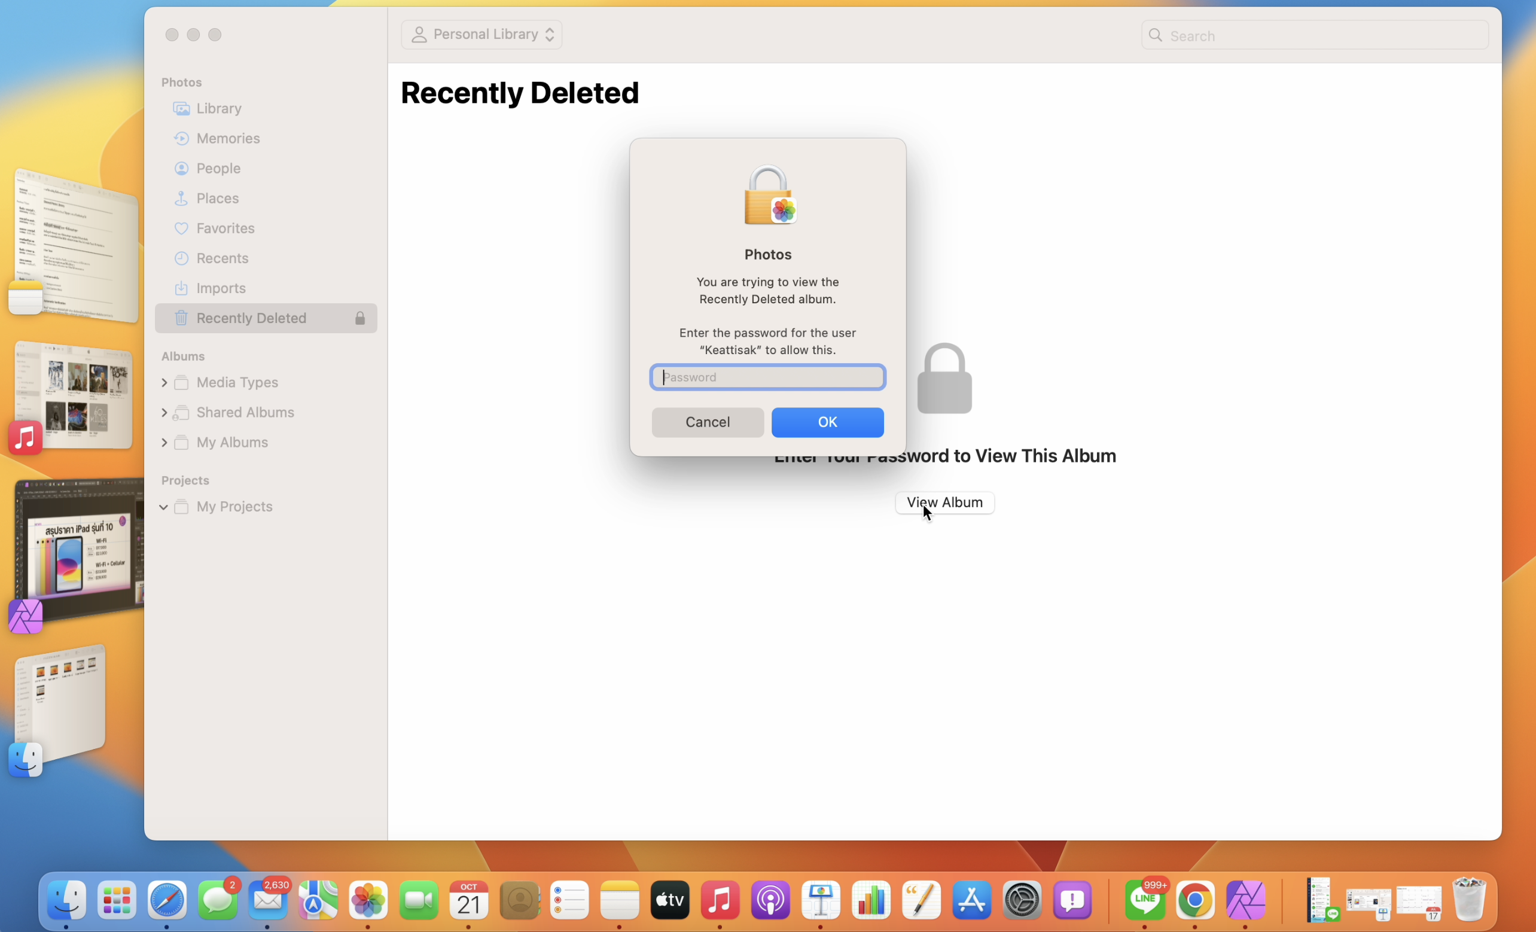Open Places in the sidebar

point(217,198)
